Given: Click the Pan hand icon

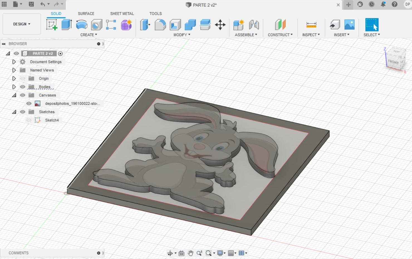Looking at the screenshot, I should click(x=190, y=253).
